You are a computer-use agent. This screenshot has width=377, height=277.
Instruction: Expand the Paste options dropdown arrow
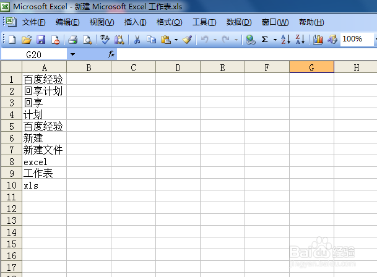pyautogui.click(x=176, y=40)
